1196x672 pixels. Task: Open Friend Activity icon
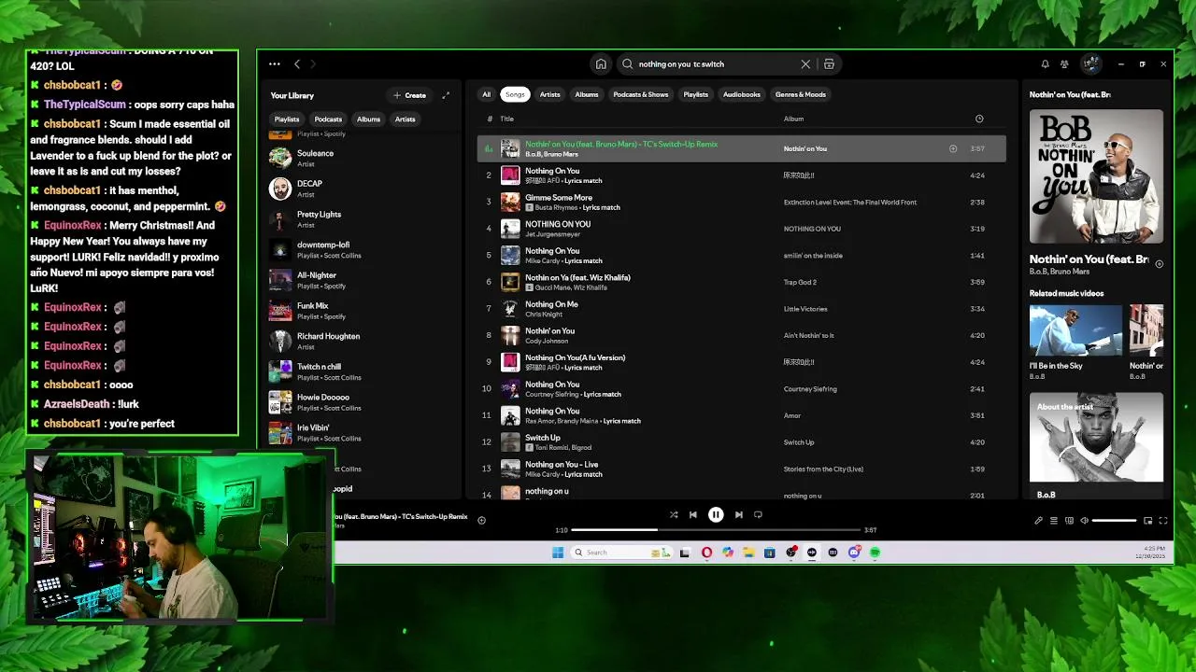pyautogui.click(x=1064, y=64)
